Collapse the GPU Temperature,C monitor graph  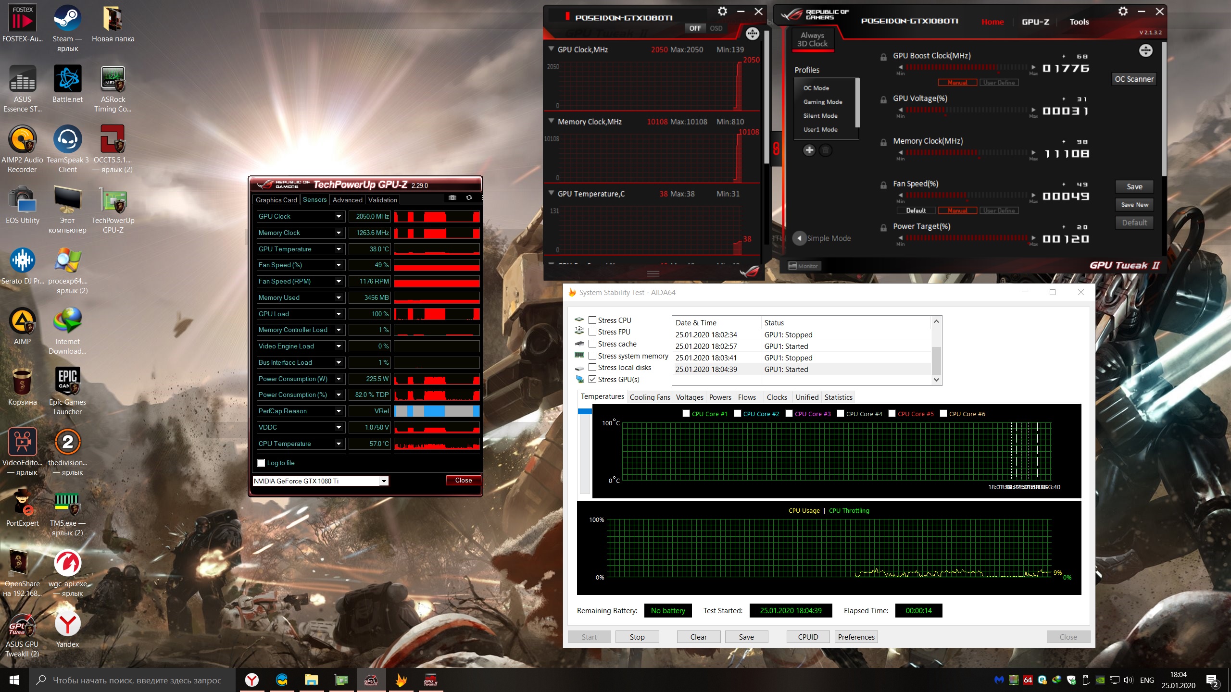point(552,193)
